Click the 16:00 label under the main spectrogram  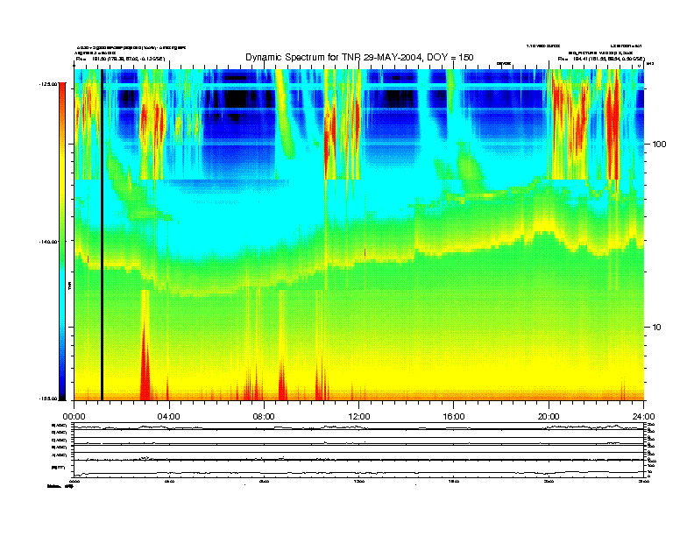point(454,417)
